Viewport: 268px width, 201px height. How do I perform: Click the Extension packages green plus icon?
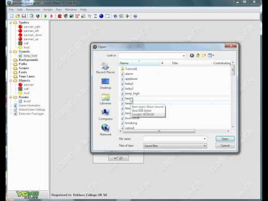pos(127,16)
